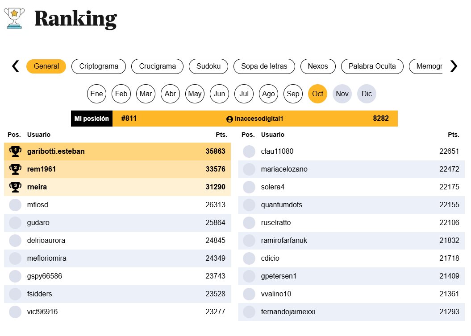
Task: Click the user icon beside Inaccesodigital1
Action: [229, 119]
